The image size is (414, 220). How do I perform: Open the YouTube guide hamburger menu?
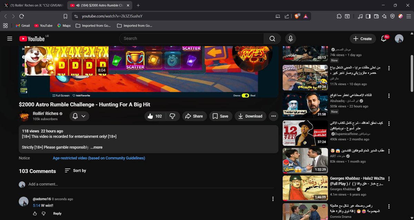pos(10,39)
